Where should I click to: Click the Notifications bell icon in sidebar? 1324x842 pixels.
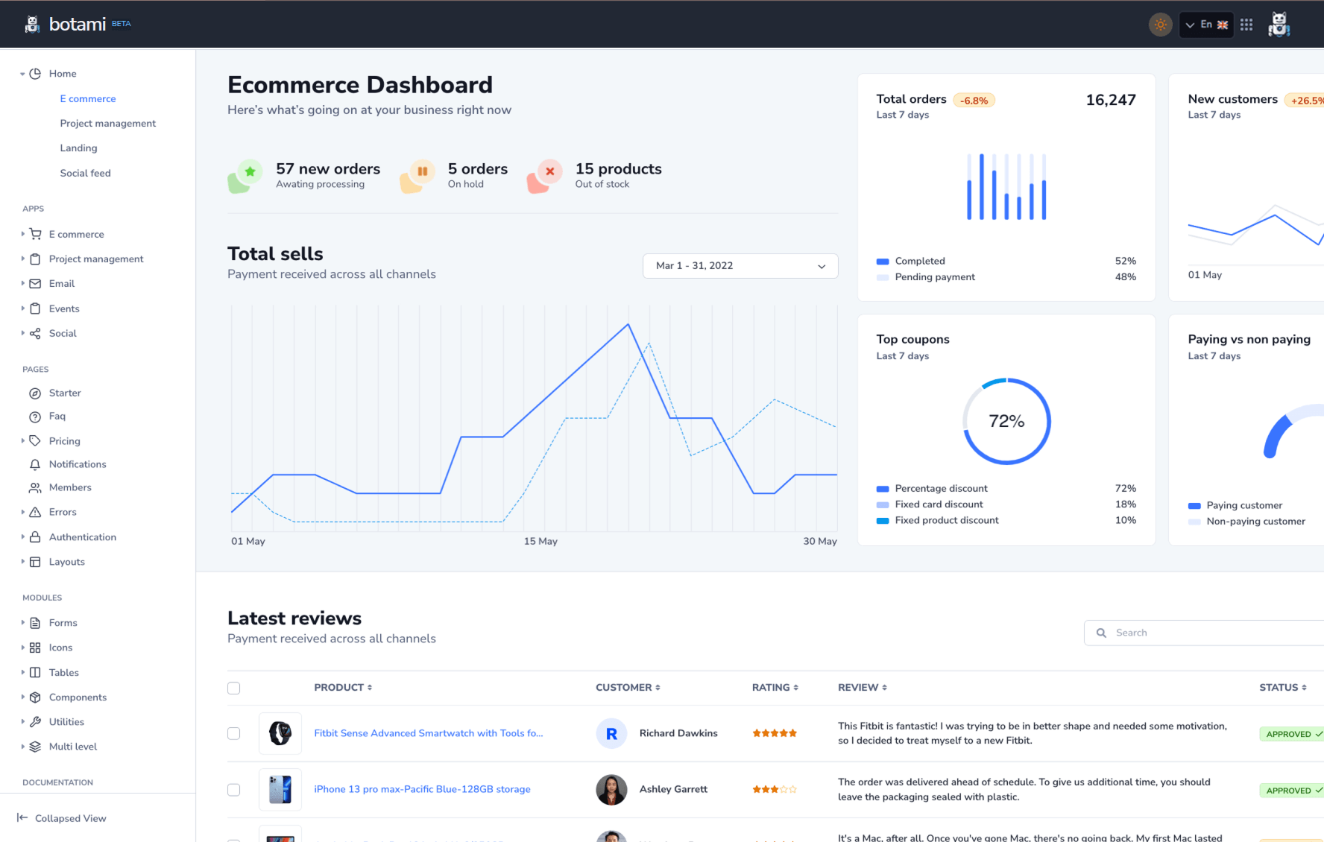click(35, 465)
